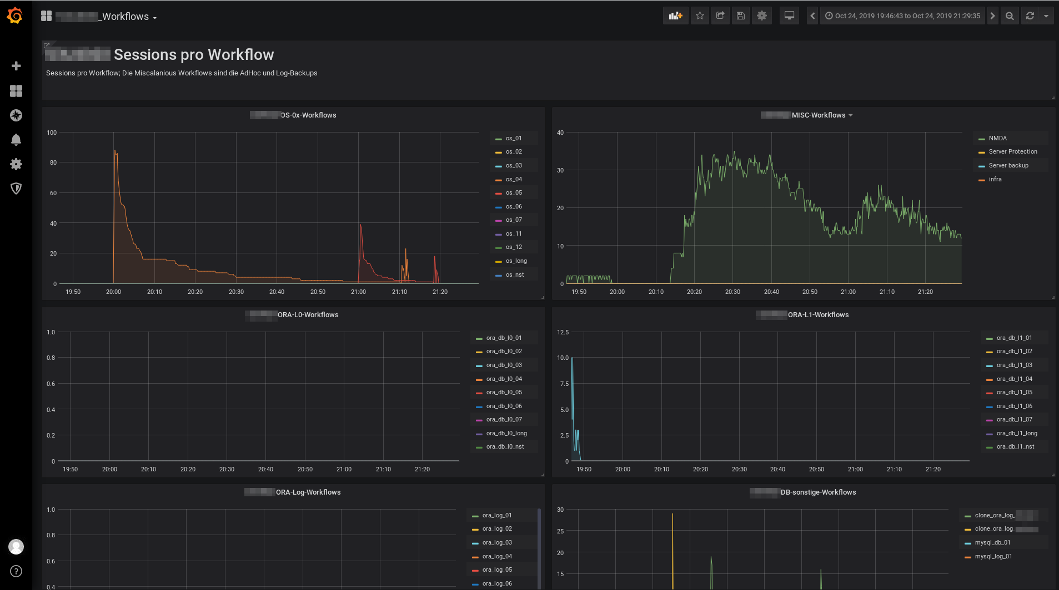Screen dimensions: 1059x590
Task: Select mysql_log_01 legend entry
Action: (x=993, y=556)
